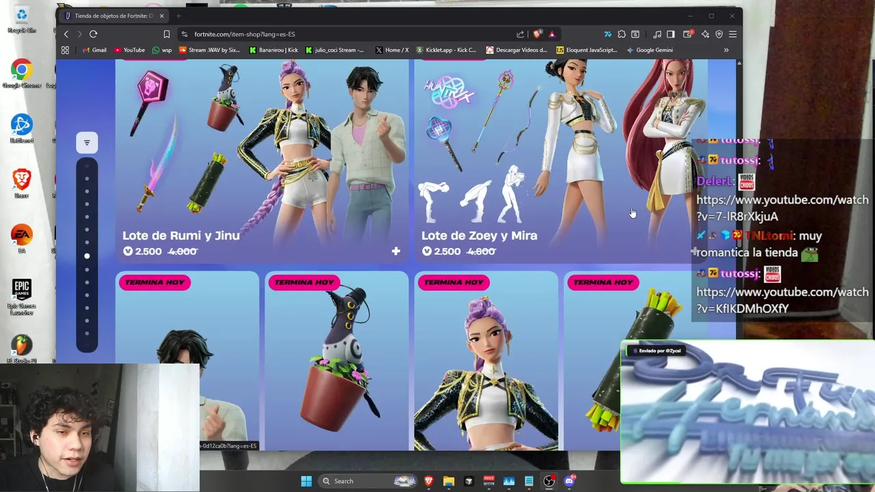The width and height of the screenshot is (875, 492).
Task: Open File Explorer from the taskbar
Action: point(448,481)
